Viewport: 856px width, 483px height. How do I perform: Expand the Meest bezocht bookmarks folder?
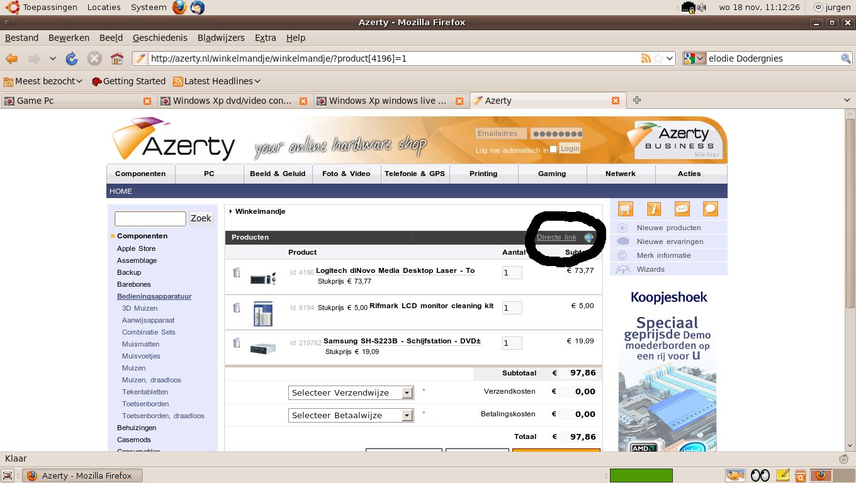(x=43, y=81)
